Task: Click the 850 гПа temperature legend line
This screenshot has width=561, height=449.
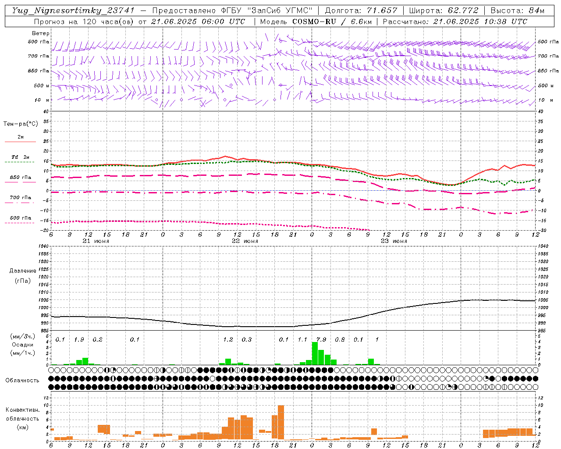Action: (20, 182)
